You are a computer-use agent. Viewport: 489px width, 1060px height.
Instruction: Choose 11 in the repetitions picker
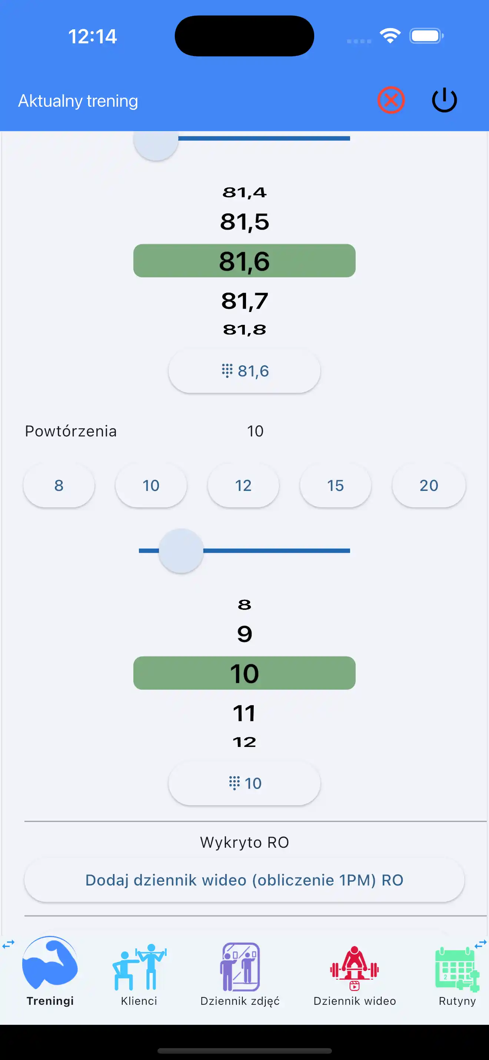click(x=244, y=713)
